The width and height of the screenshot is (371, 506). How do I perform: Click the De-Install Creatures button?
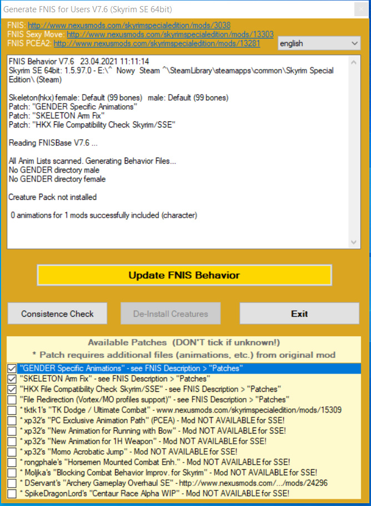[171, 313]
